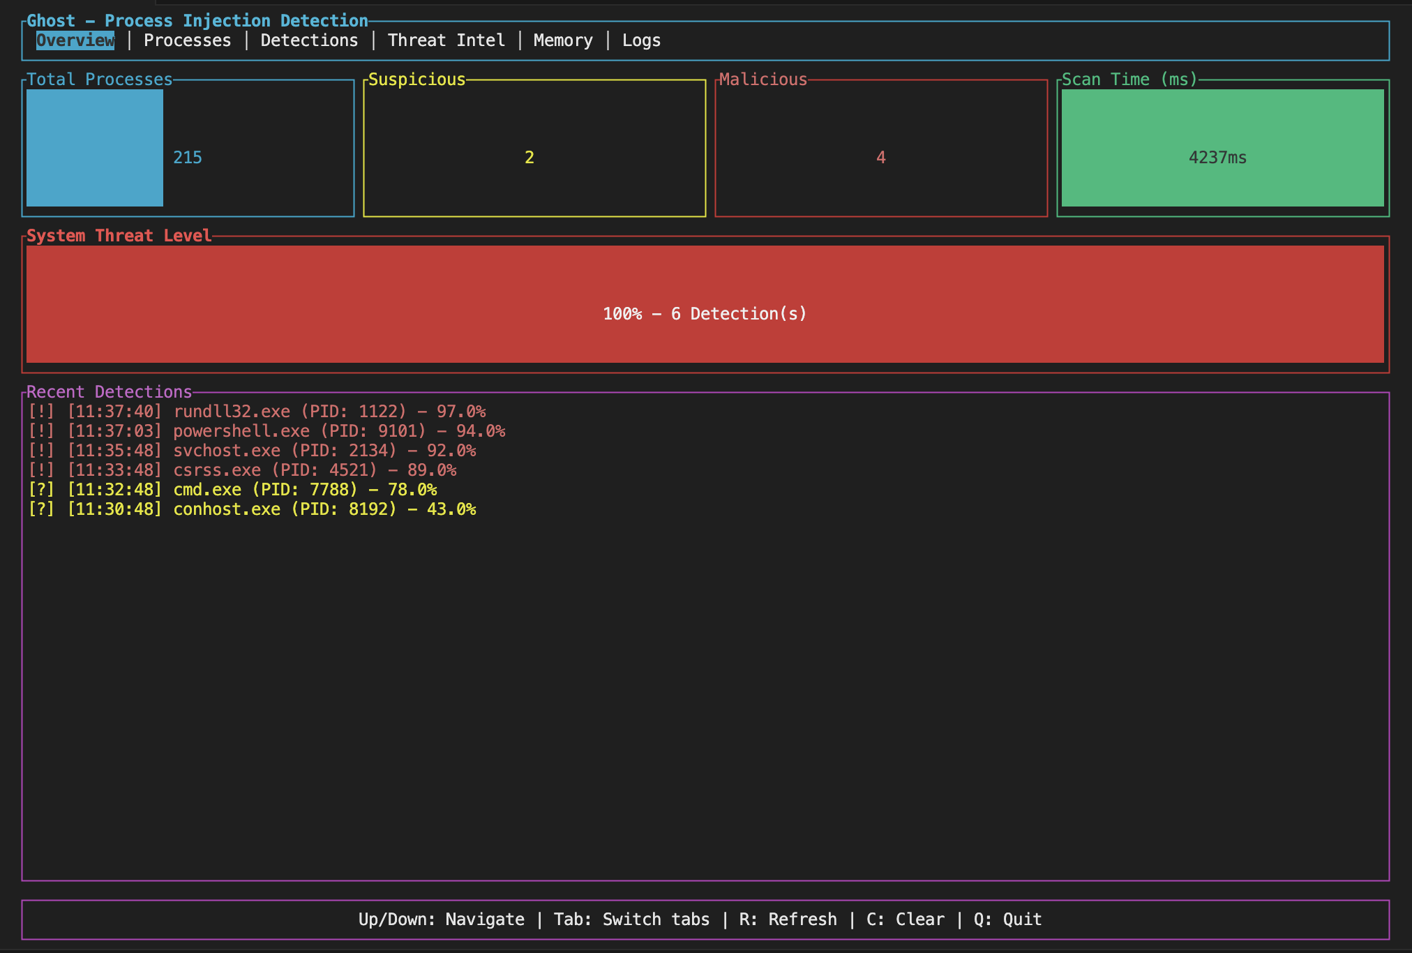The image size is (1412, 953).
Task: Switch to the Threat Intel tab
Action: tap(446, 40)
